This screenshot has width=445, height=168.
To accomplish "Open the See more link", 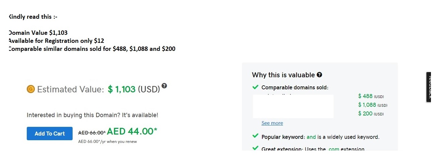I will (x=272, y=123).
